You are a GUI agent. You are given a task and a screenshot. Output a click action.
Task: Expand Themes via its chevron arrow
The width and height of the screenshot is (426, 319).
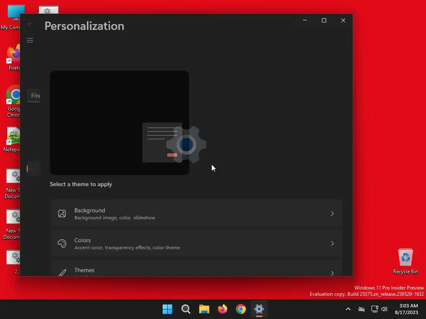click(332, 273)
